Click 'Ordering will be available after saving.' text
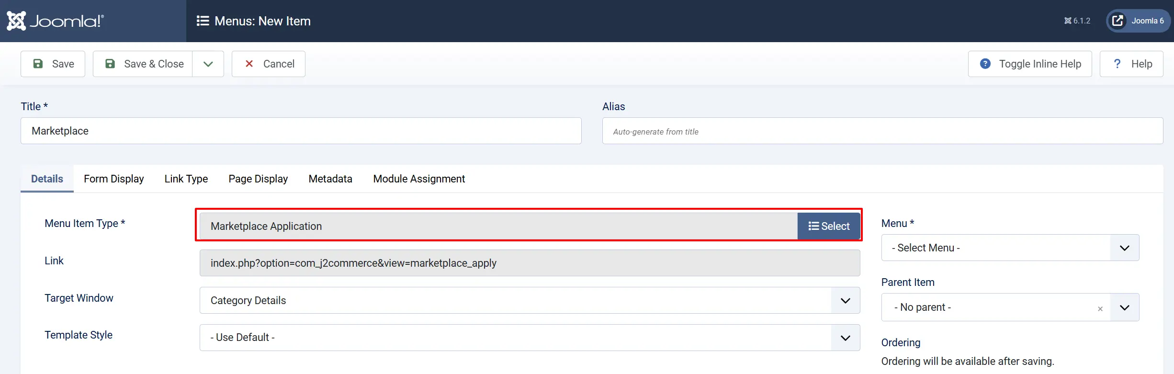Screen dimensions: 1174x374 point(968,361)
